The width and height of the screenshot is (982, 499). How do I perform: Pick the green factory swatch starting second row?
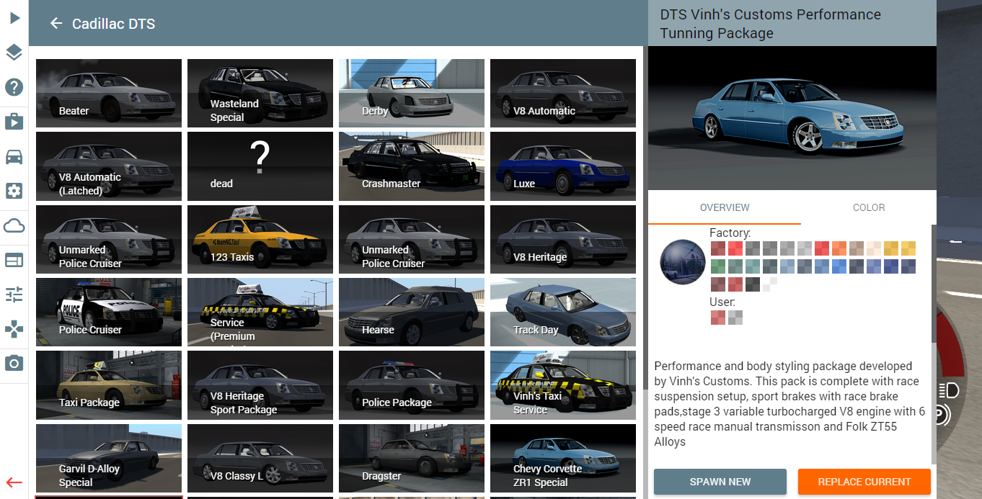click(x=718, y=266)
